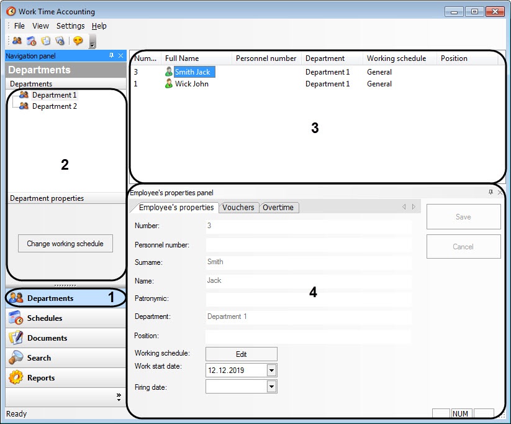The height and width of the screenshot is (424, 511).
Task: Click the Position input field
Action: click(308, 336)
